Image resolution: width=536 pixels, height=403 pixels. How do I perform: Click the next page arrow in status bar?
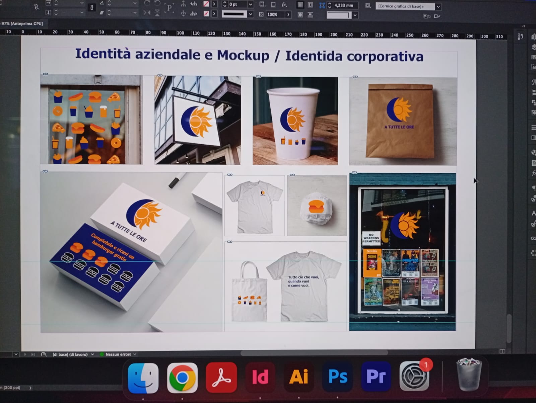25,354
